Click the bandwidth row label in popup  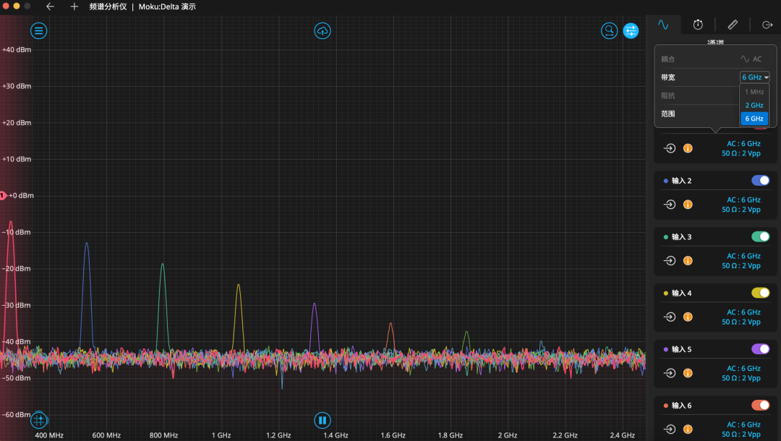point(668,77)
